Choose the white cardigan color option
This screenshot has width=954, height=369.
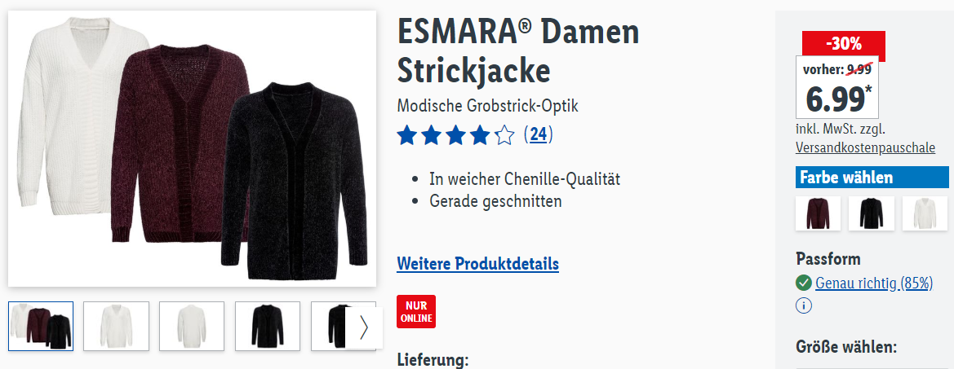[924, 213]
